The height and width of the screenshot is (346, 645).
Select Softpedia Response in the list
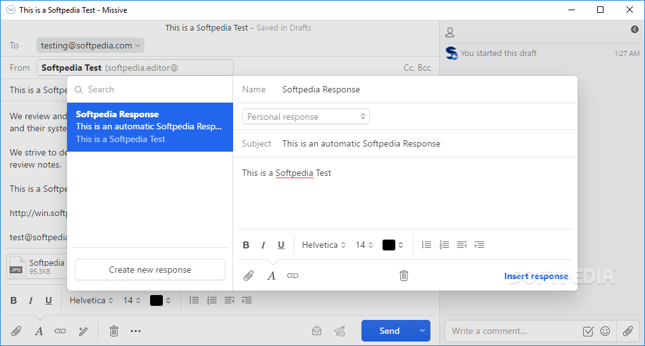[149, 127]
